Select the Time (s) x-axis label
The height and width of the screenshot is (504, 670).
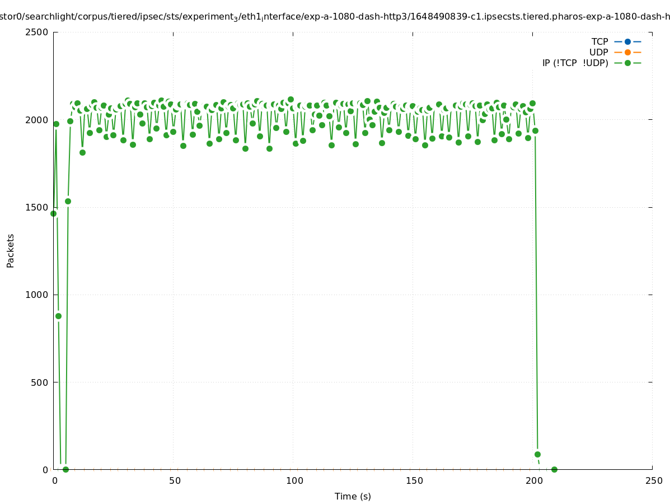click(353, 496)
